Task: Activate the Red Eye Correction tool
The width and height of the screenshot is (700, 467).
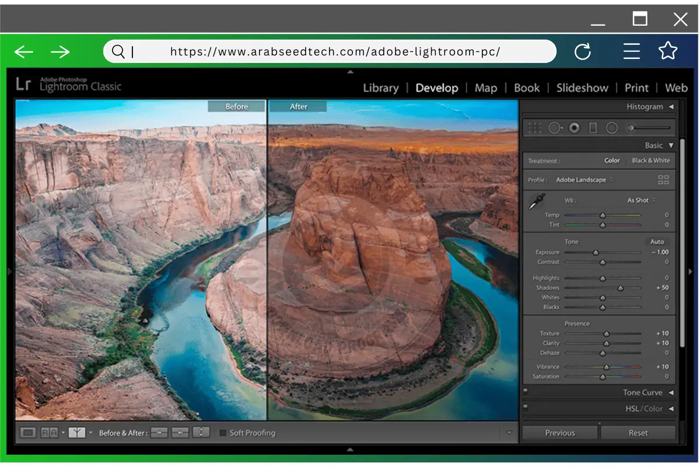Action: 575,127
